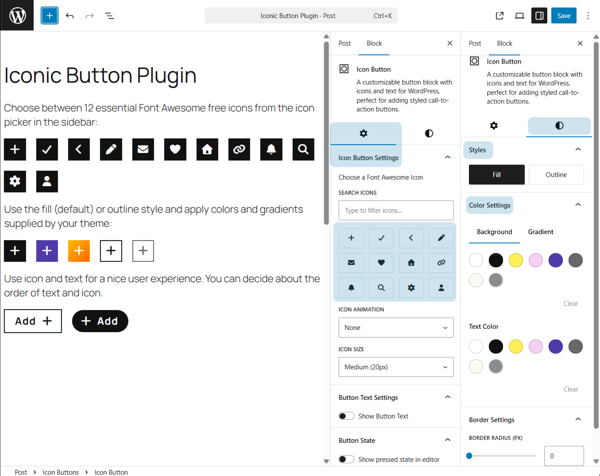Enable Show pressed state in editor
This screenshot has width=600, height=476.
346,459
